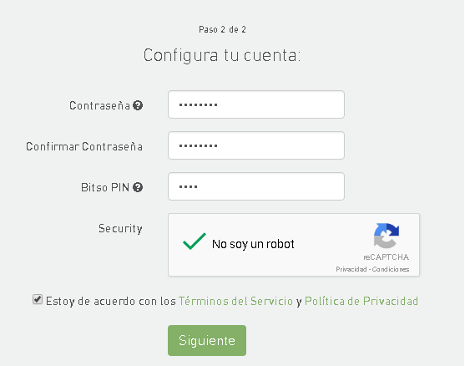Click the Security label
The image size is (465, 366).
120,229
